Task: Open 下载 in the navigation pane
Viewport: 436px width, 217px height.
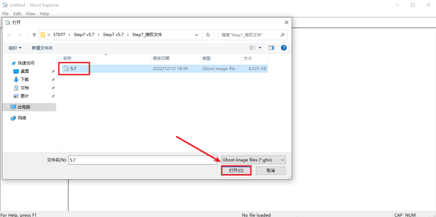Action: point(25,79)
